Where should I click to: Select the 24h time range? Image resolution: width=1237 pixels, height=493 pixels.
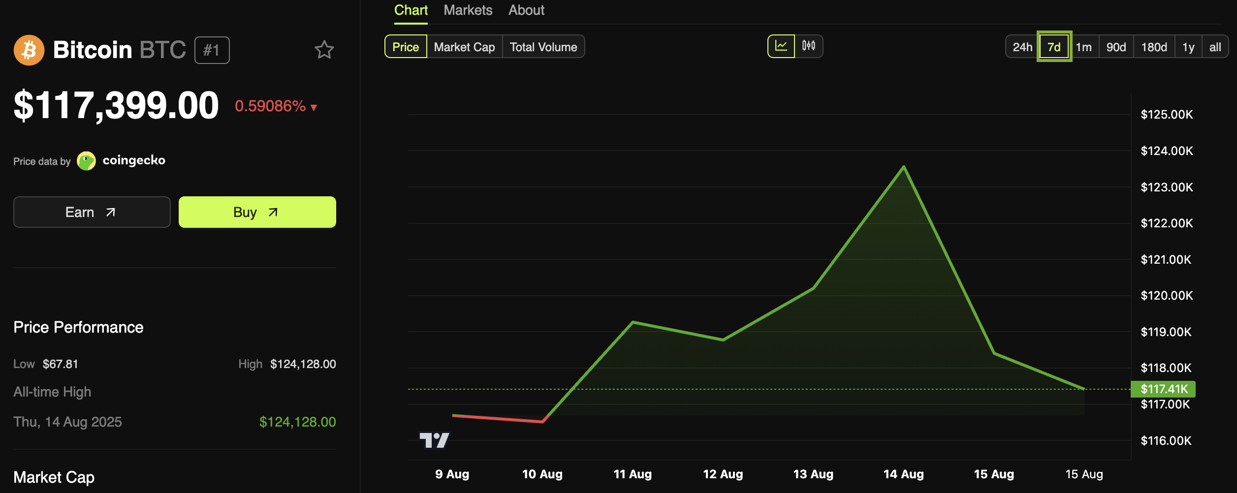point(1023,47)
